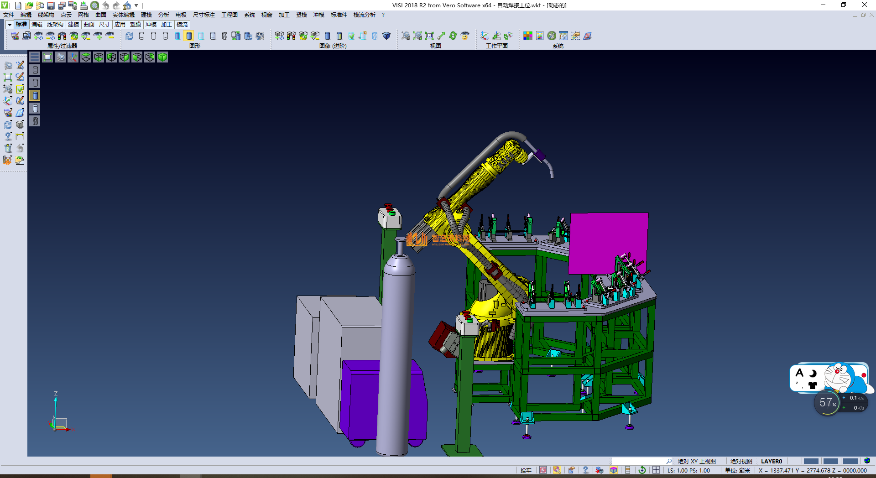Click the solid green cube view icon
Screen dimensions: 876x478
(162, 57)
